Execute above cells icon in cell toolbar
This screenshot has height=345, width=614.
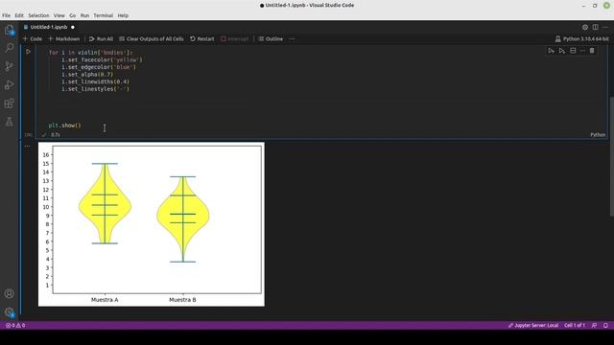(551, 51)
